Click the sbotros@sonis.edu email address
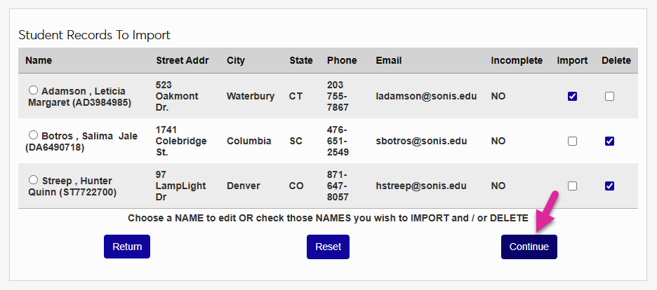The width and height of the screenshot is (657, 290). pos(421,141)
